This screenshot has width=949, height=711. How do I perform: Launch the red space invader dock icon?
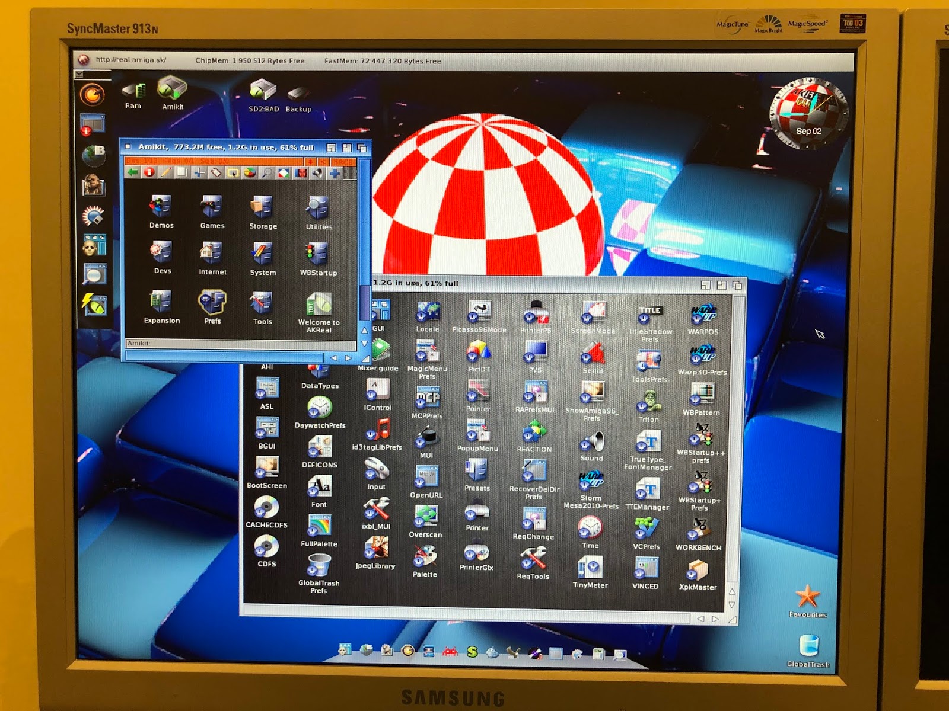[450, 652]
